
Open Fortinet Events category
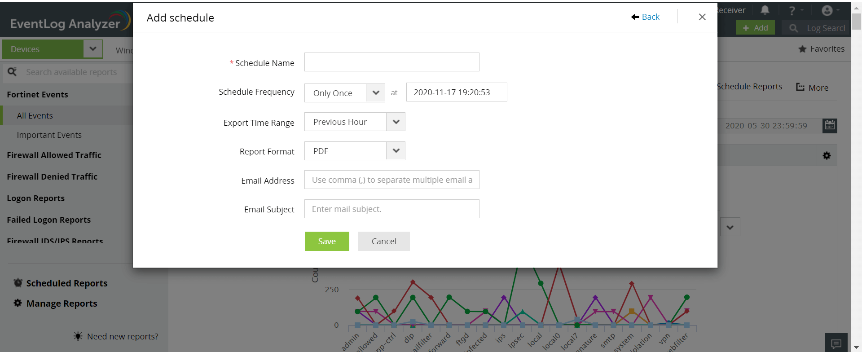[x=38, y=95]
